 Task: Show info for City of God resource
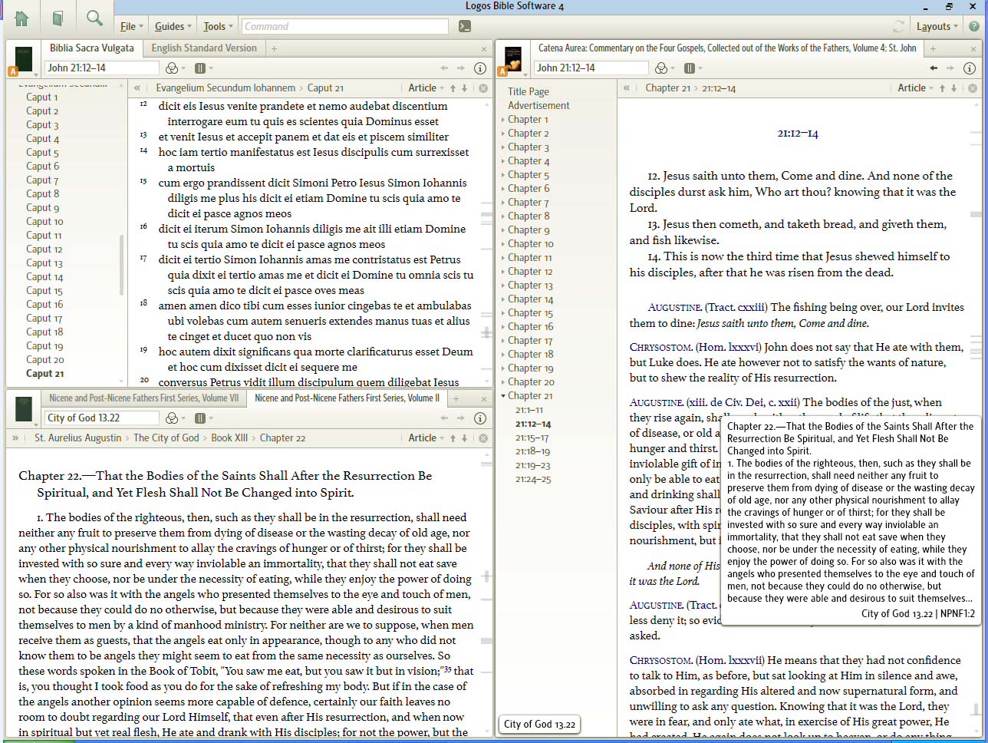pos(480,418)
